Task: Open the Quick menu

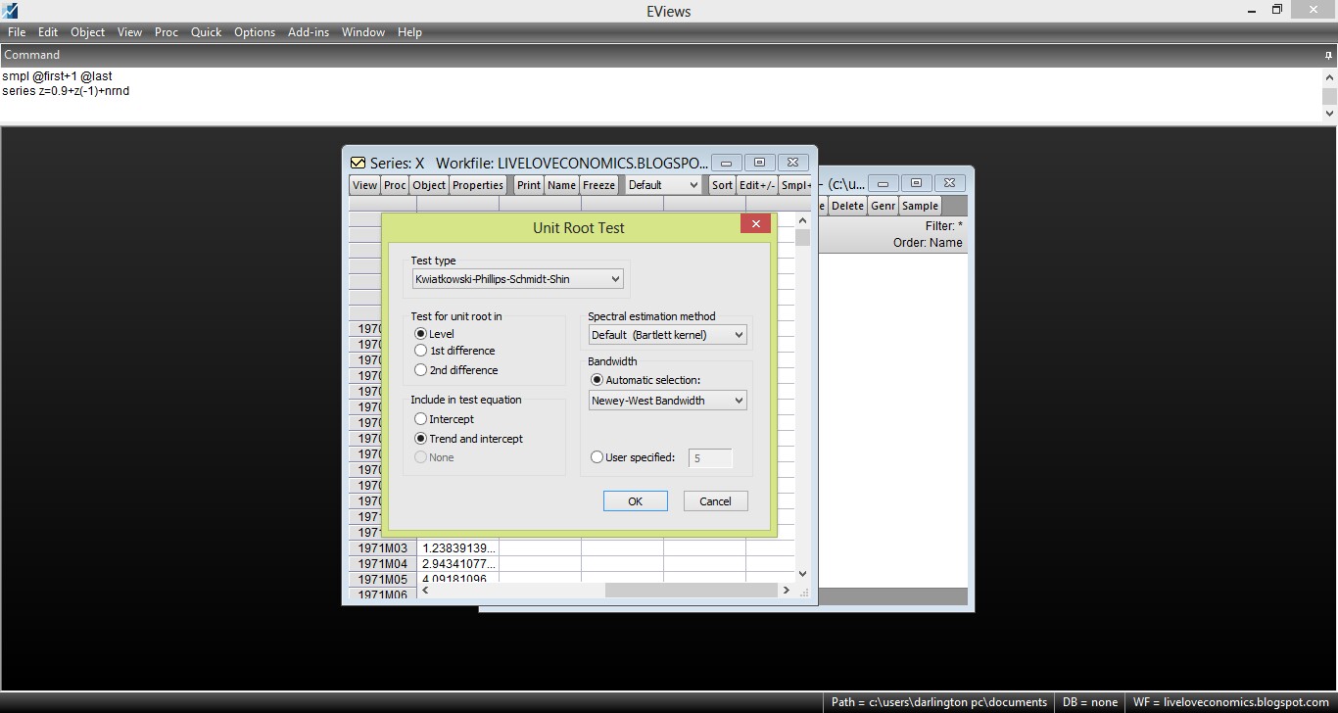Action: (206, 32)
